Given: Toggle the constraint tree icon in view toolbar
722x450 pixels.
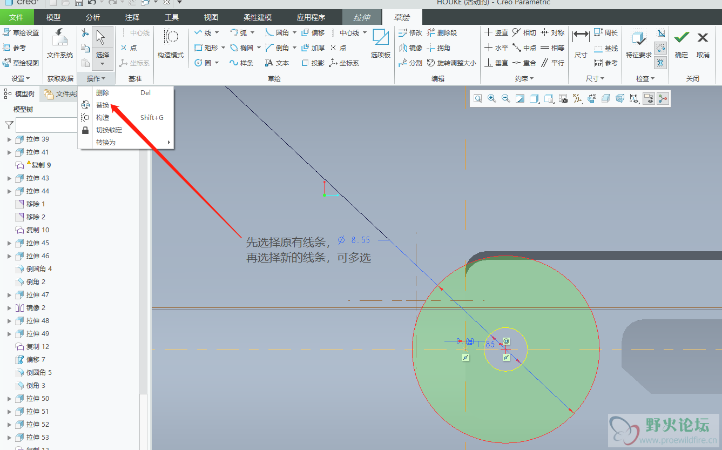Looking at the screenshot, I should [663, 98].
